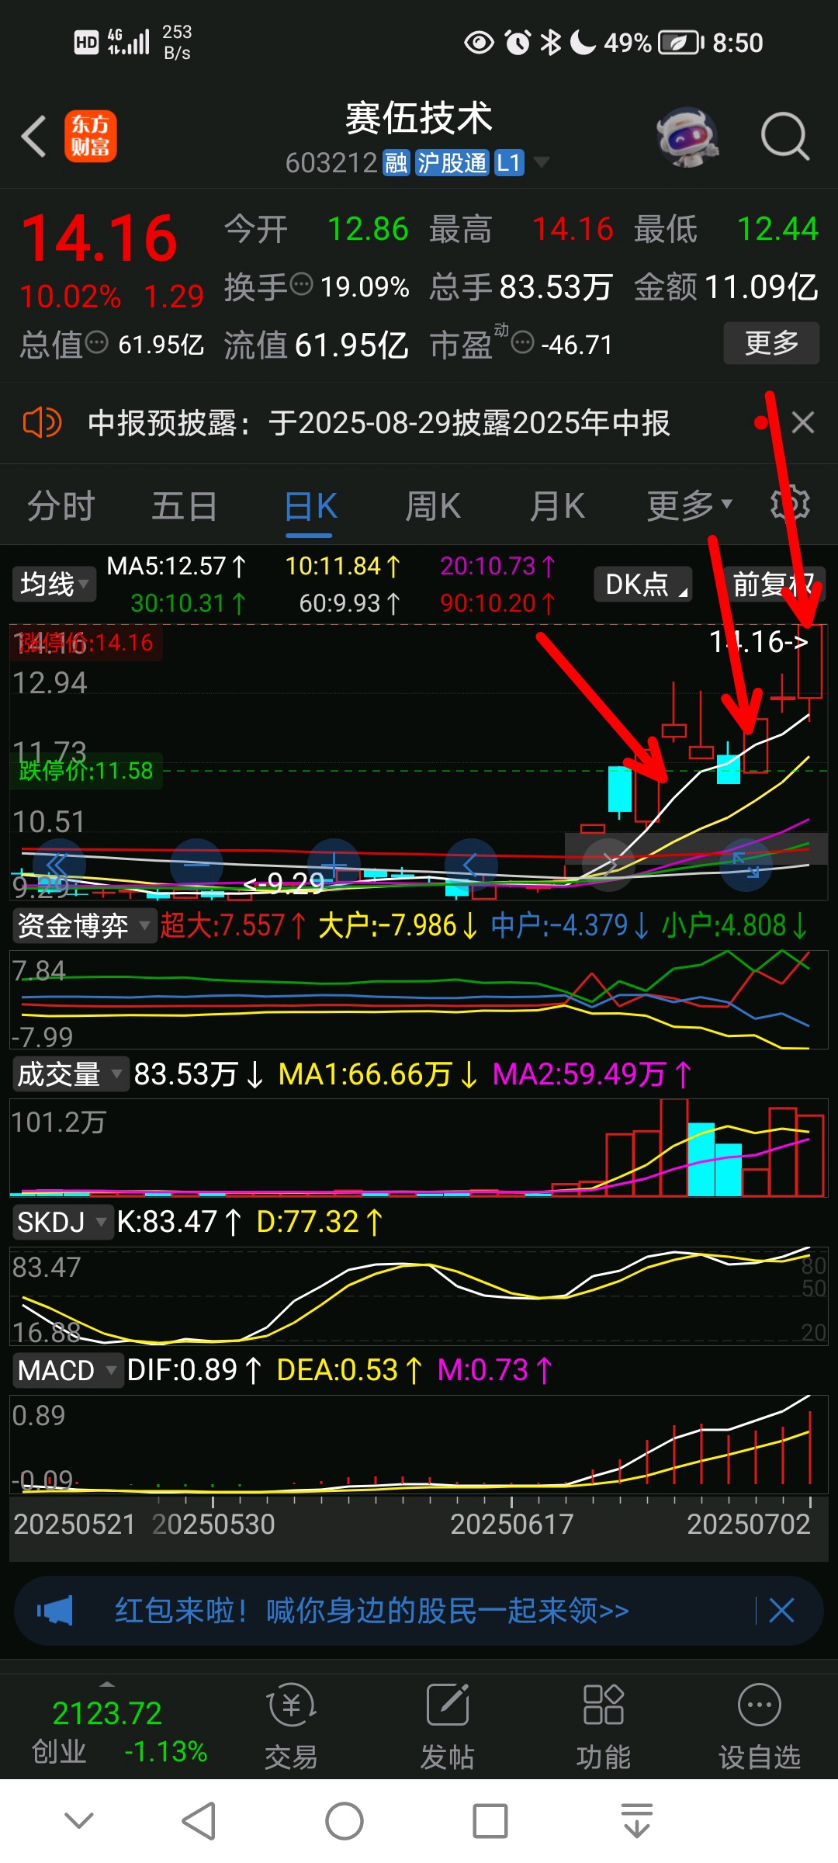Open the 前复权 adjustment dropdown
The width and height of the screenshot is (838, 1863).
[774, 584]
